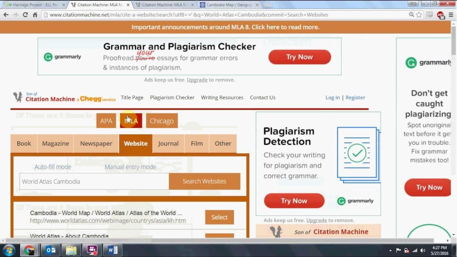Open the purple Lync app in the taskbar
Screen dimensions: 457x257
pyautogui.click(x=92, y=250)
